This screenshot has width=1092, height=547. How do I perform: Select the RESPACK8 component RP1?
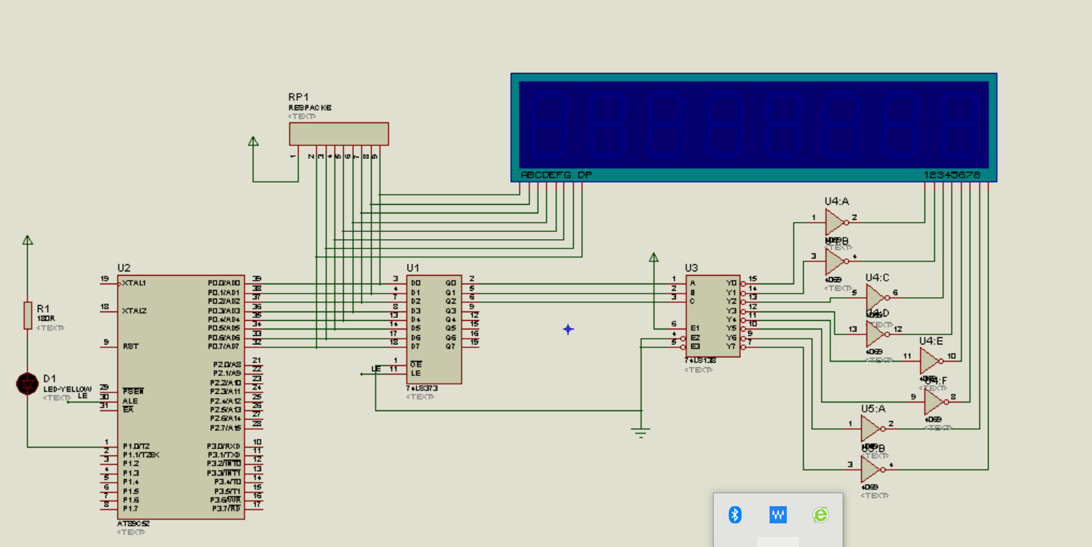pos(339,134)
